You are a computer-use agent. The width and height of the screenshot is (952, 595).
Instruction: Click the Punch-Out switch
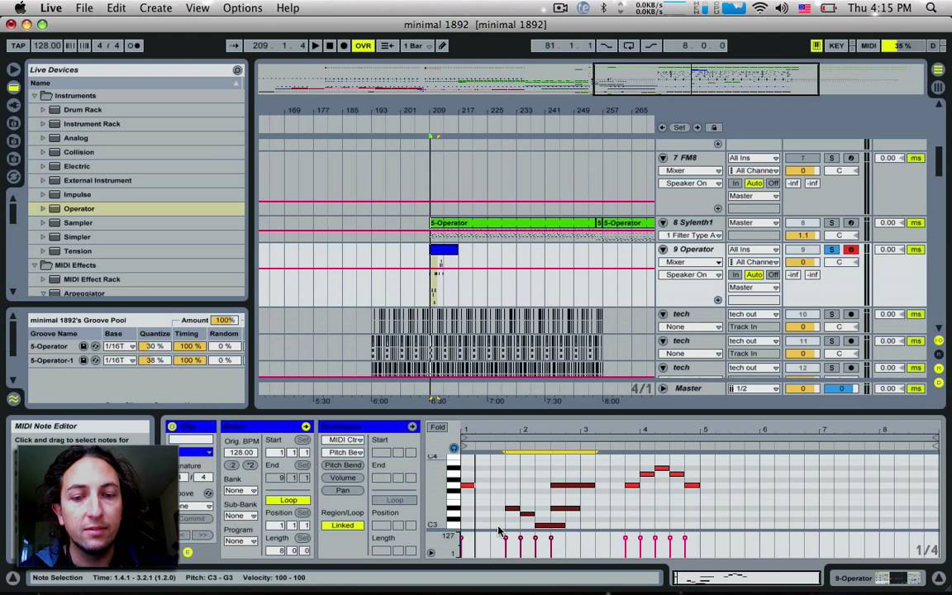point(650,45)
